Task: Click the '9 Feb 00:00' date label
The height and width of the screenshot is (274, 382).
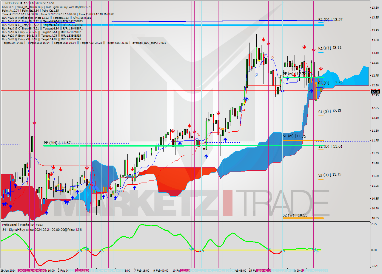Action: pyautogui.click(x=161, y=271)
